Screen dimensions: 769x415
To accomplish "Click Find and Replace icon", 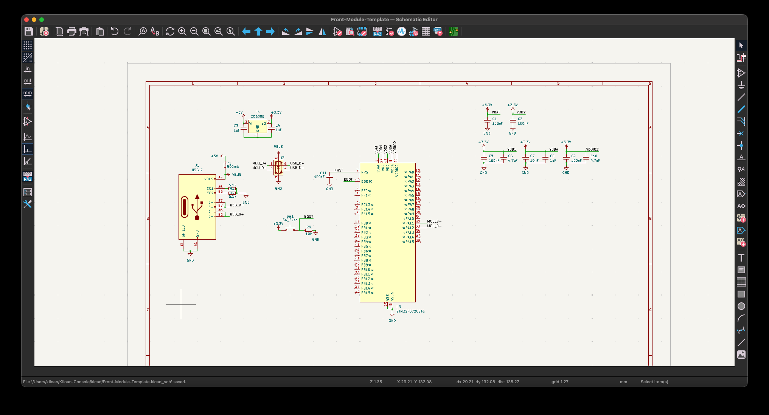I will [x=155, y=32].
